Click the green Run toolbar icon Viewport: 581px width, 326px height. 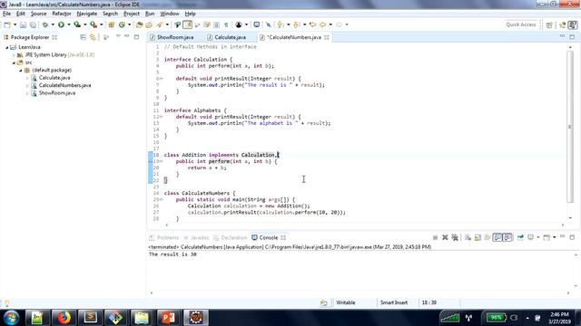[x=61, y=24]
